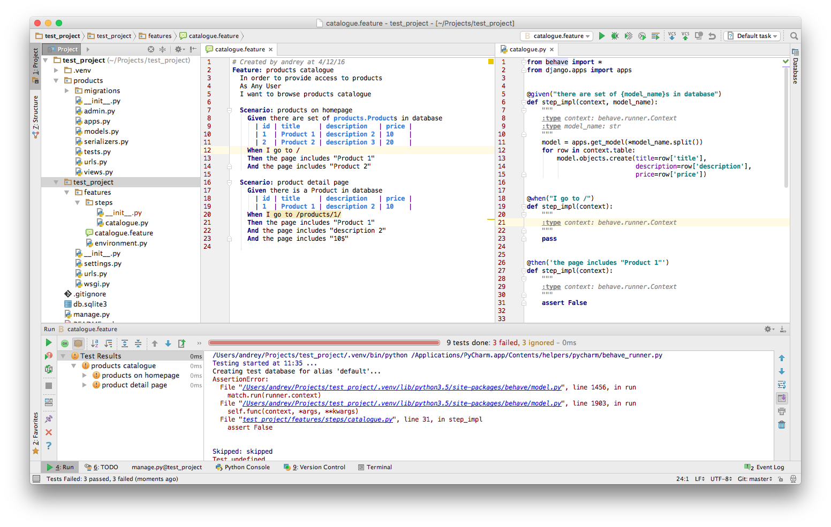Click the red test progress bar
Viewport: 831px width, 527px height.
point(324,343)
